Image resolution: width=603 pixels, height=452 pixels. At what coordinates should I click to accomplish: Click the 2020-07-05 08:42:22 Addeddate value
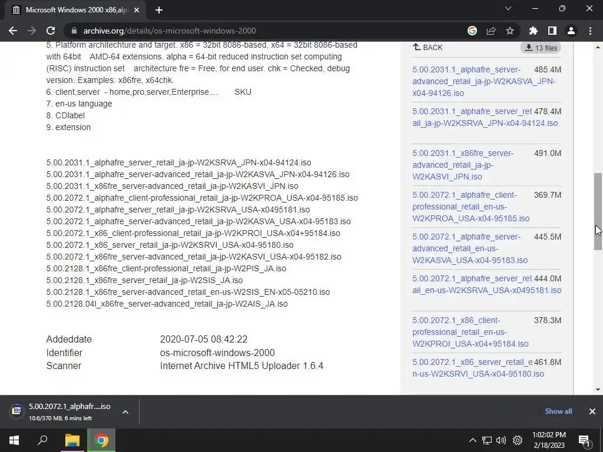click(203, 340)
